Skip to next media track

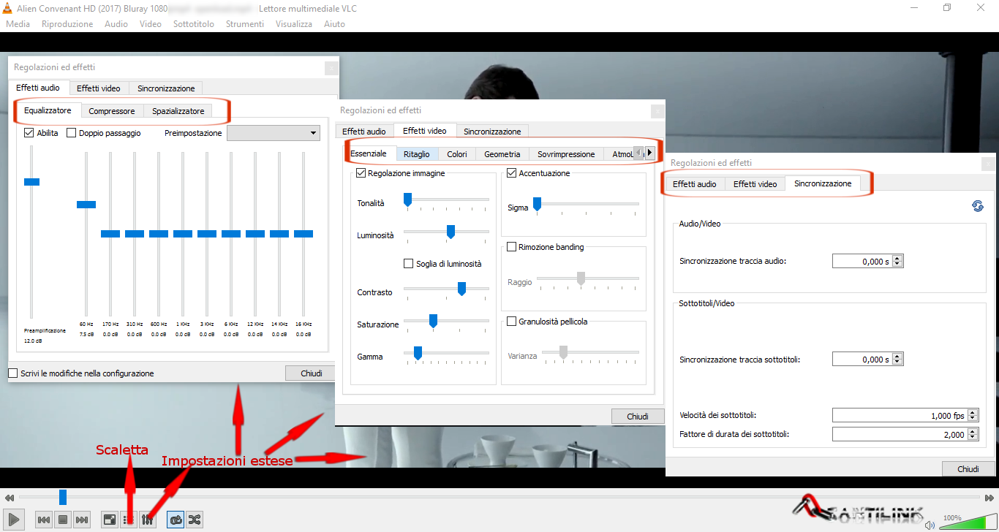pyautogui.click(x=82, y=520)
